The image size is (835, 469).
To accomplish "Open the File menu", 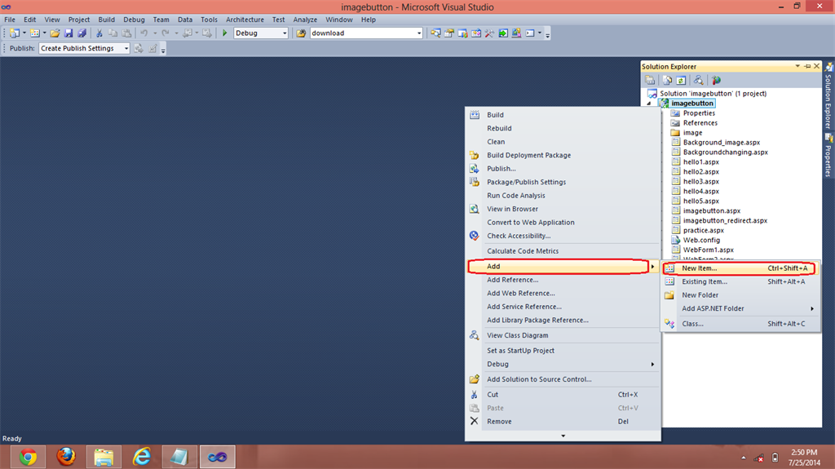I will (x=10, y=20).
